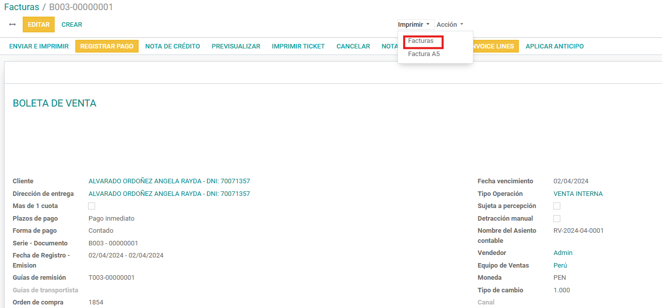
Task: Enable the Sujeta a percepción checkbox
Action: (557, 206)
